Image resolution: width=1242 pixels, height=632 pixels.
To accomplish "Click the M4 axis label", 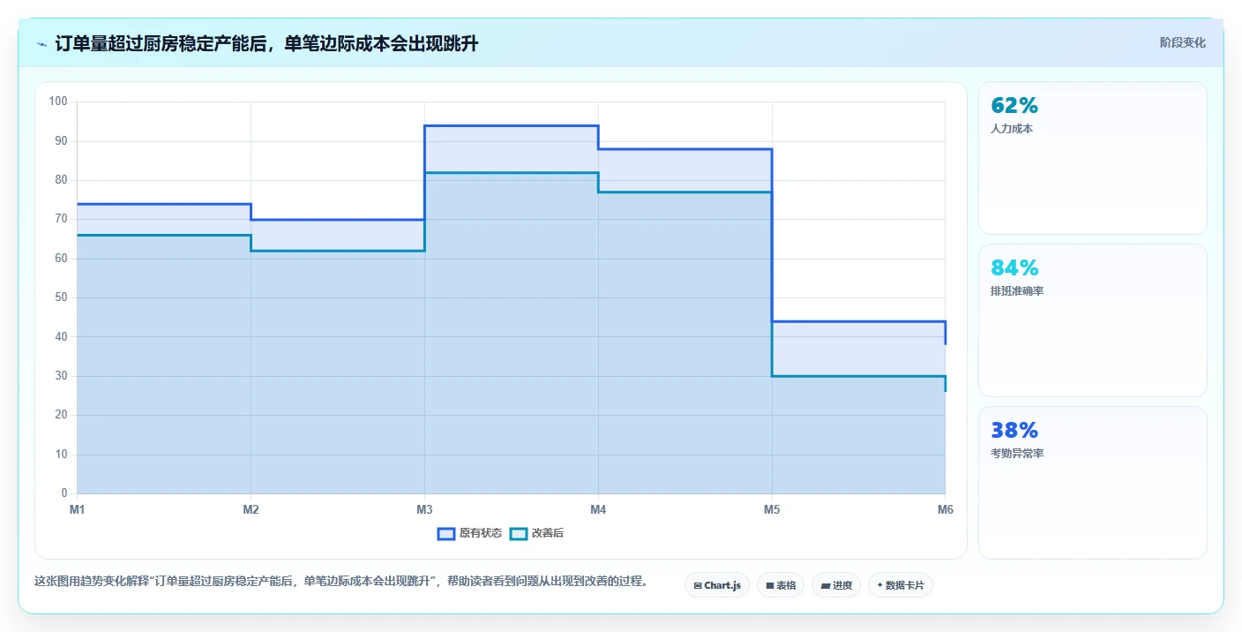I will (x=598, y=510).
